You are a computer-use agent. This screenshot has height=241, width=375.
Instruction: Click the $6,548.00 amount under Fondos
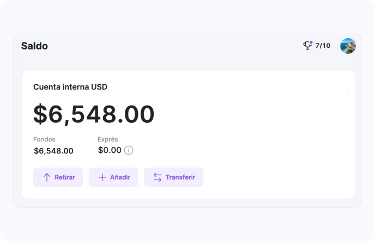(x=53, y=151)
